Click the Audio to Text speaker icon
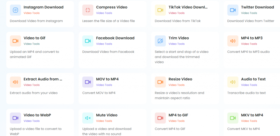 [x=233, y=82]
